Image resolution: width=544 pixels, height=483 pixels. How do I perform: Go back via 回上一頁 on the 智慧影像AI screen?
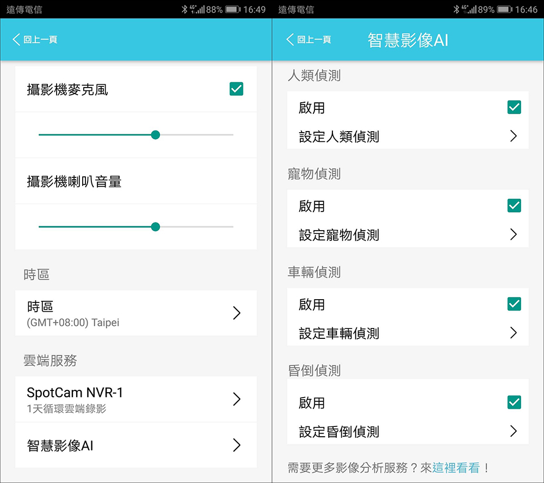314,40
